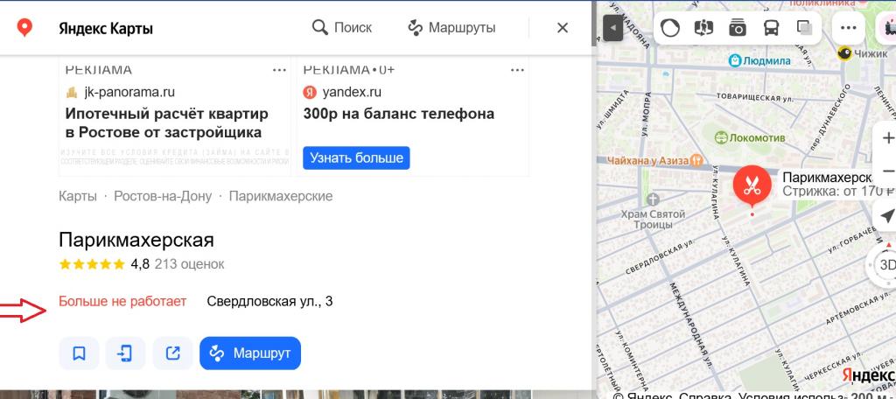This screenshot has height=399, width=896.
Task: Toggle traffic layer icon on map toolbar
Action: point(669,27)
